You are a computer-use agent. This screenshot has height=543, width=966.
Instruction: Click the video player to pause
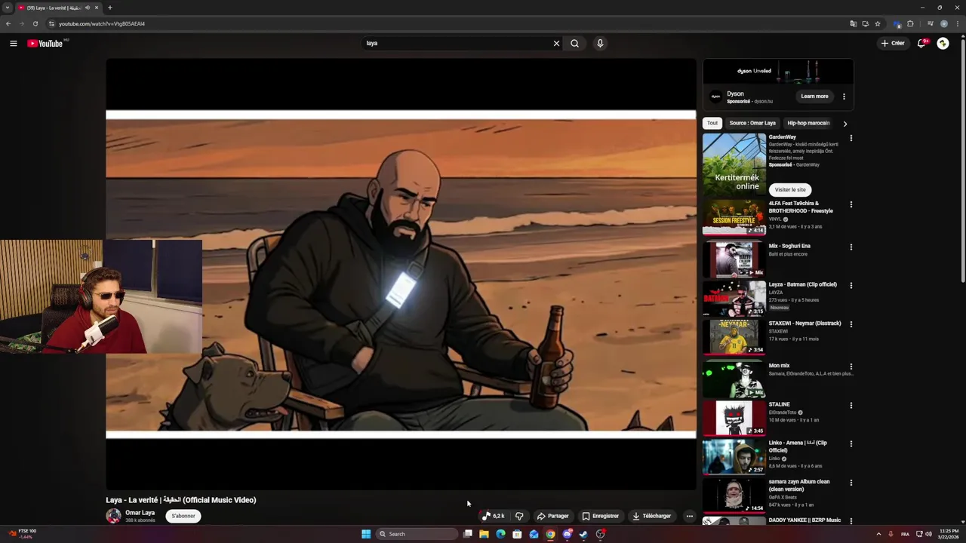pyautogui.click(x=401, y=275)
